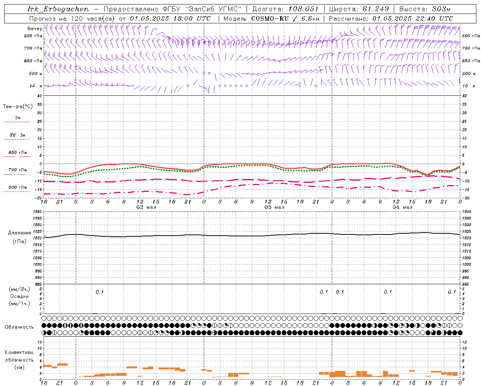Click the Тем-ра(°C) panel label
Viewport: 482px width, 386px height.
18,107
